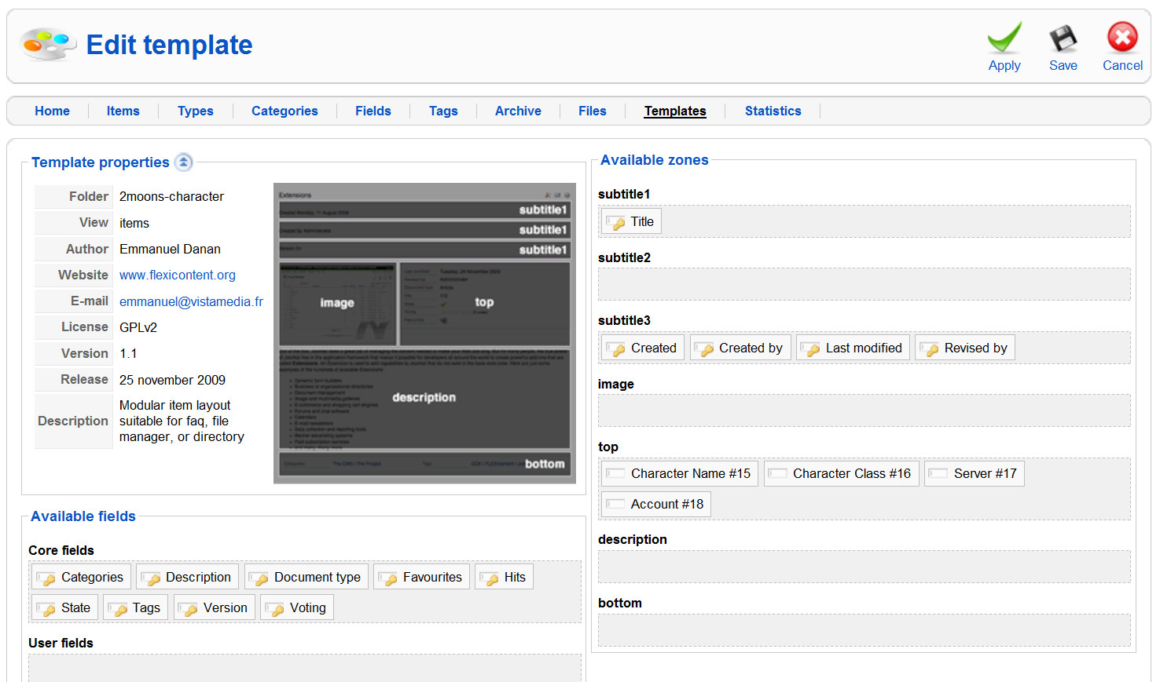Click the empty description zone area
The image size is (1160, 682).
click(864, 567)
